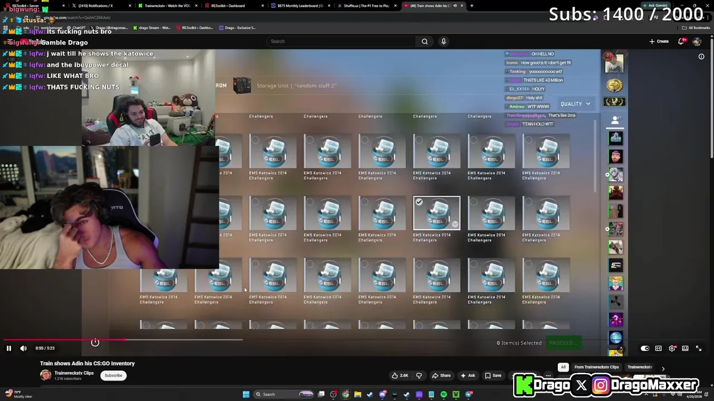Focus the YouTube search box
The height and width of the screenshot is (401, 714).
[341, 41]
